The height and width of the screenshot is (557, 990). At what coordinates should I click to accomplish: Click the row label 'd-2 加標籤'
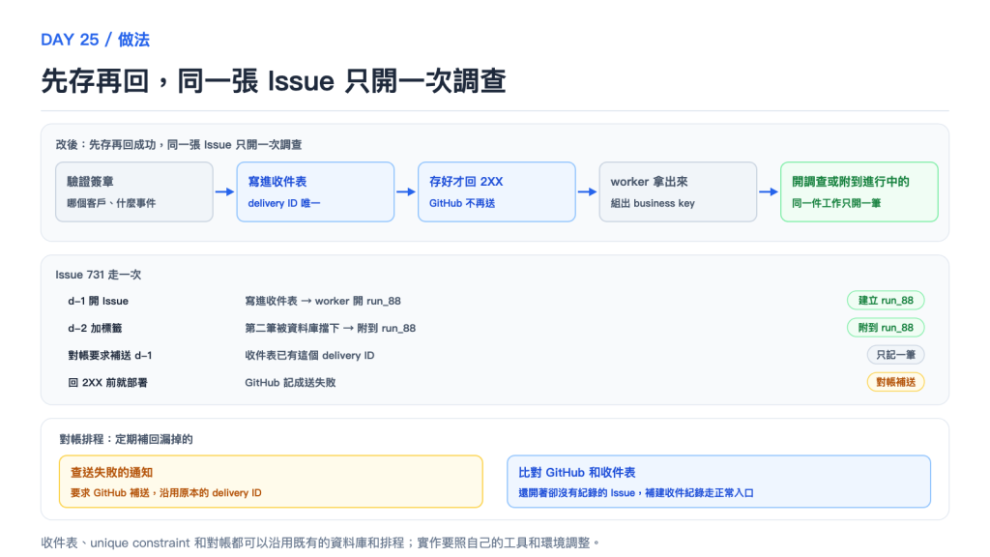pyautogui.click(x=96, y=329)
